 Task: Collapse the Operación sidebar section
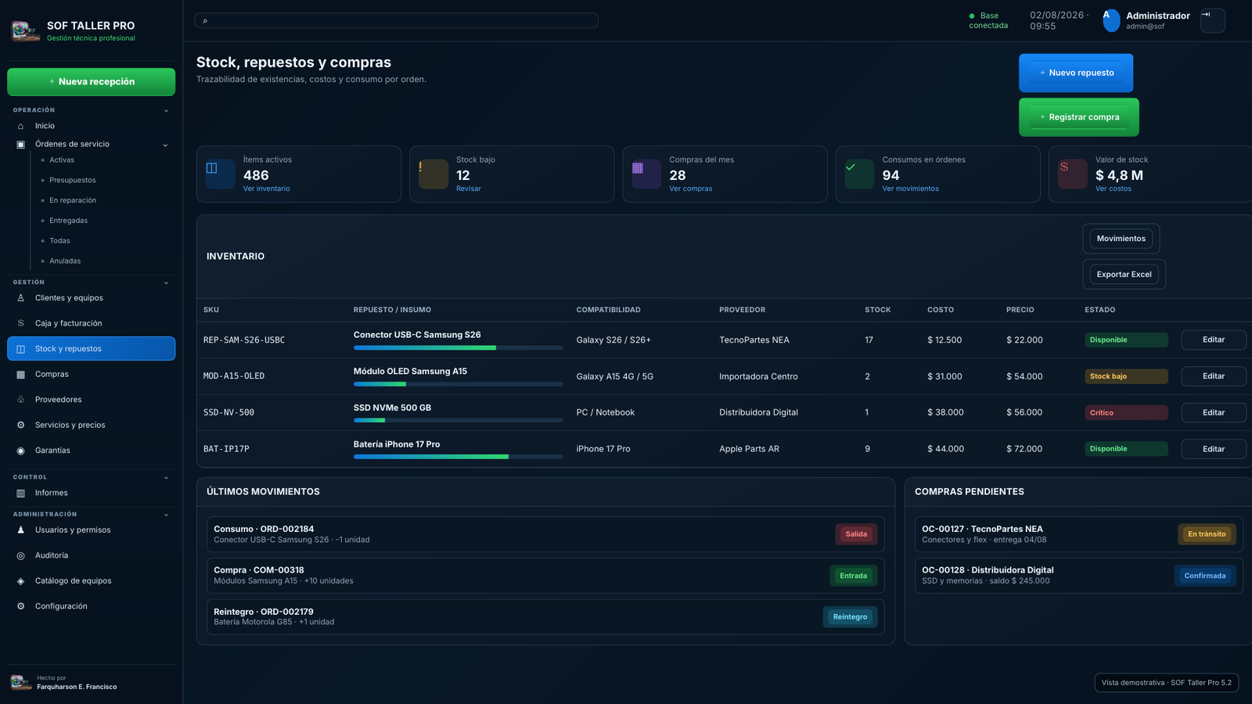[x=166, y=110]
